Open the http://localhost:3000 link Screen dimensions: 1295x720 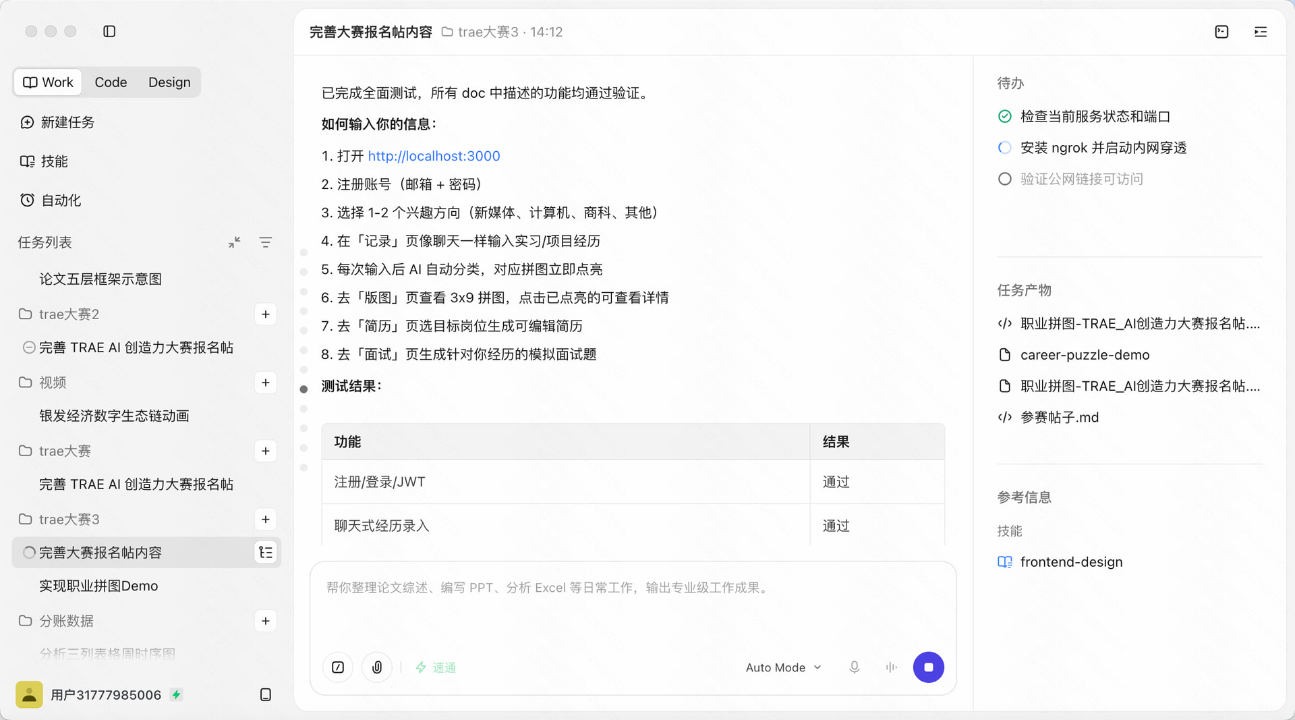[x=434, y=157]
